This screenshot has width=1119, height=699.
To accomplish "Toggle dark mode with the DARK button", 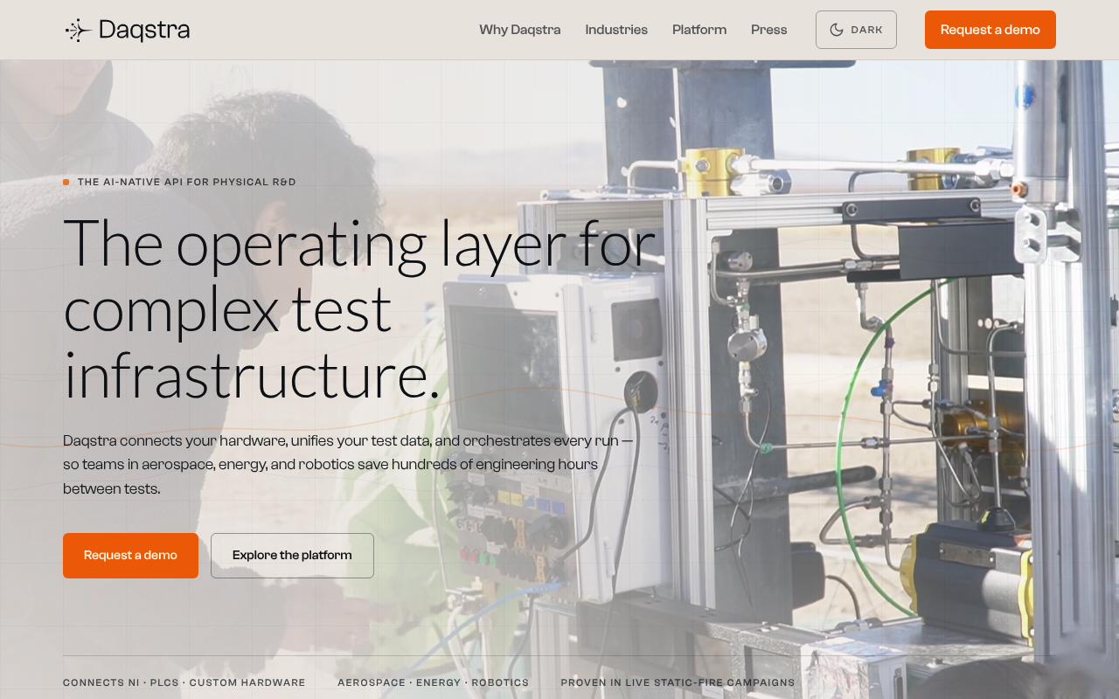I will click(x=856, y=30).
